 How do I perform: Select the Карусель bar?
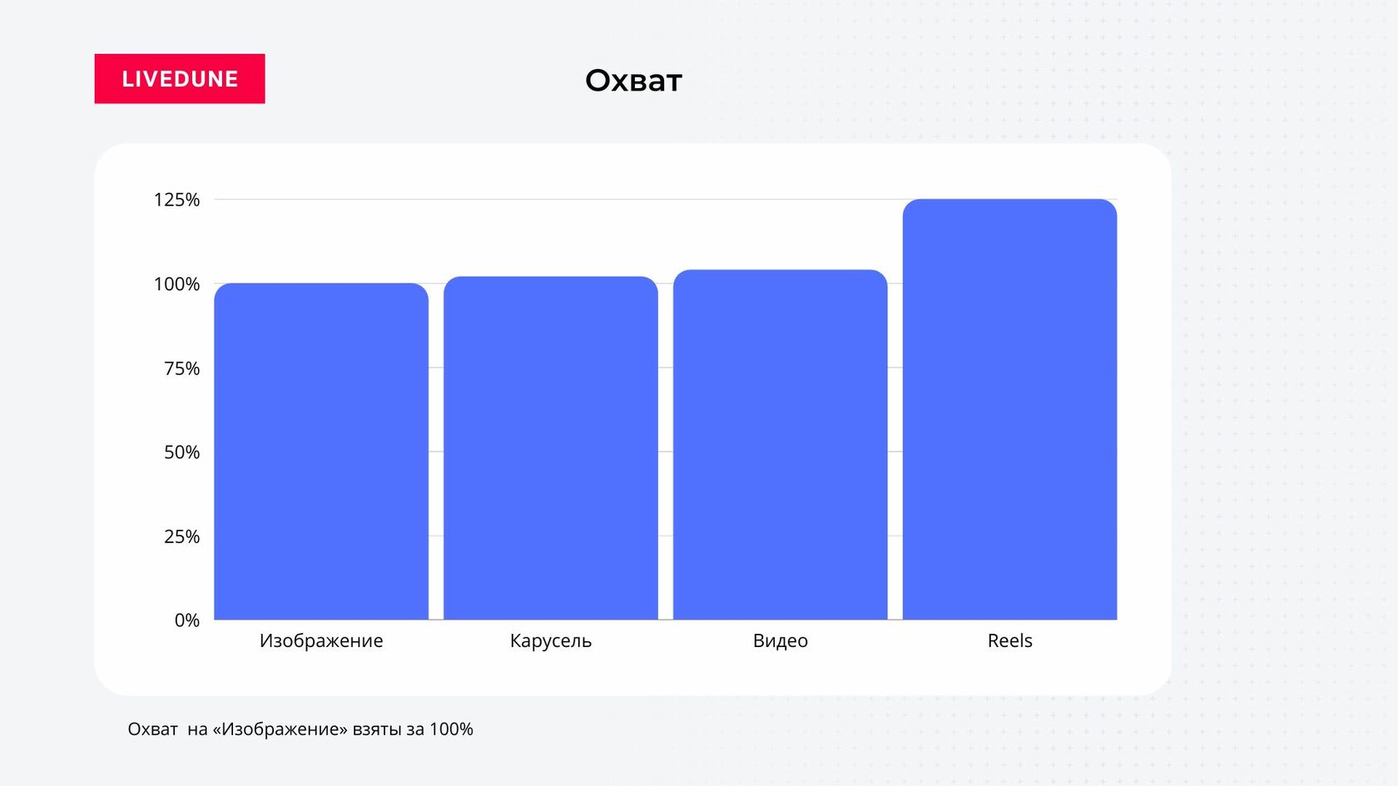click(x=551, y=448)
